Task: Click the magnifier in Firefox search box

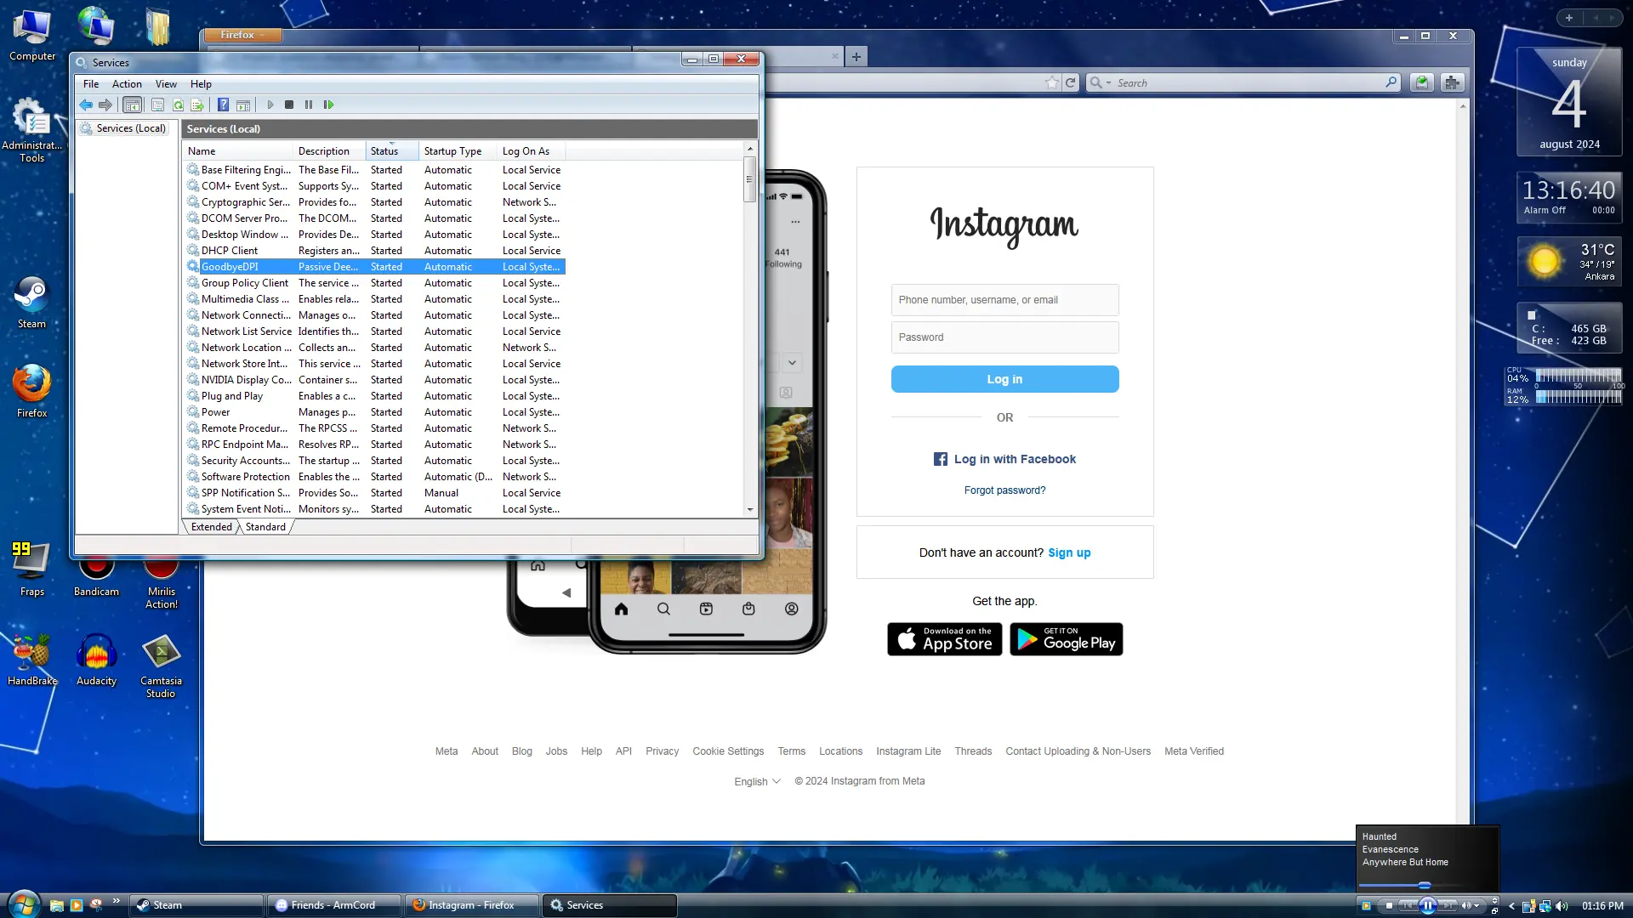Action: click(1391, 82)
